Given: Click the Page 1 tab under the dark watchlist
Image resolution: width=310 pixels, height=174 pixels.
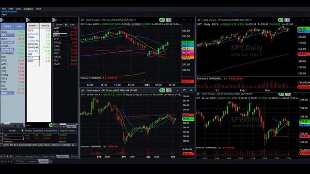Looking at the screenshot, I should 71,126.
